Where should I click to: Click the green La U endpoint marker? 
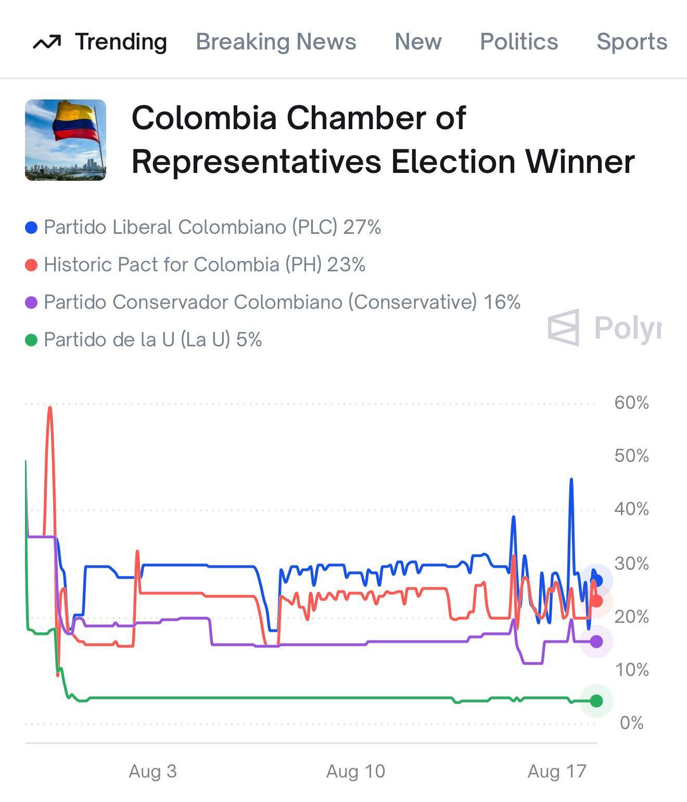click(x=597, y=701)
